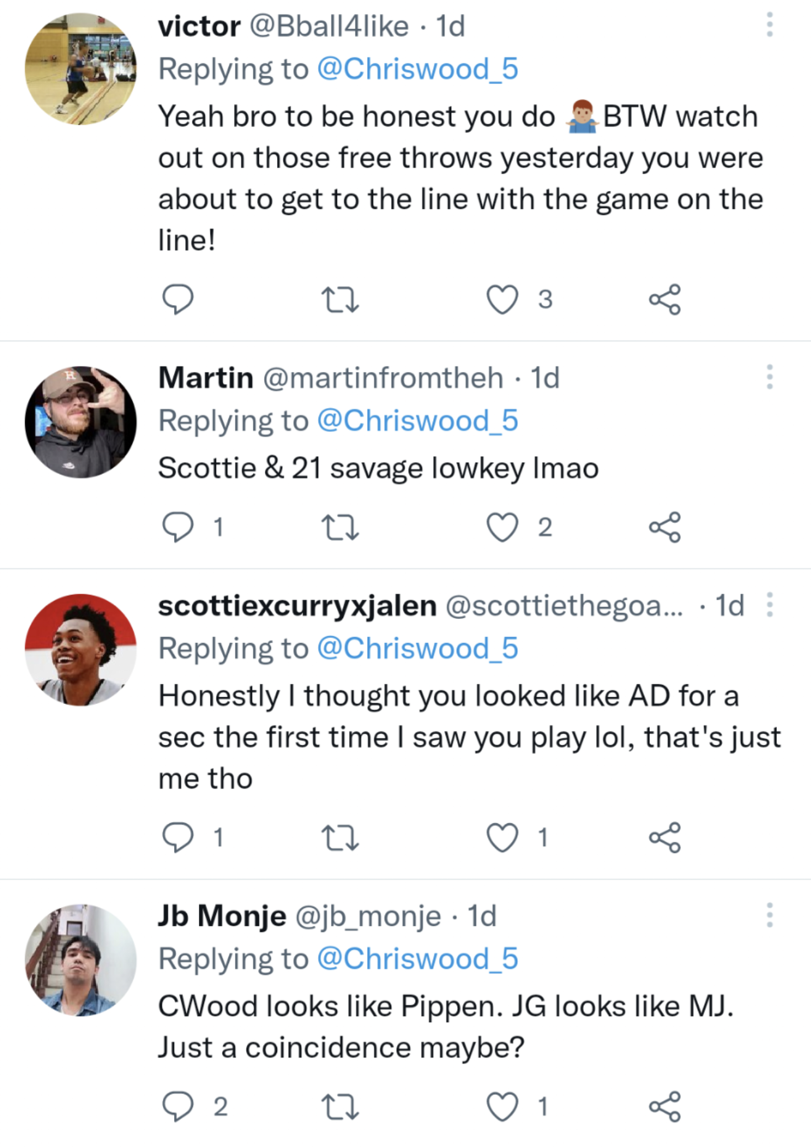The width and height of the screenshot is (811, 1147).
Task: Open comments on Martin's reply
Action: pos(178,528)
